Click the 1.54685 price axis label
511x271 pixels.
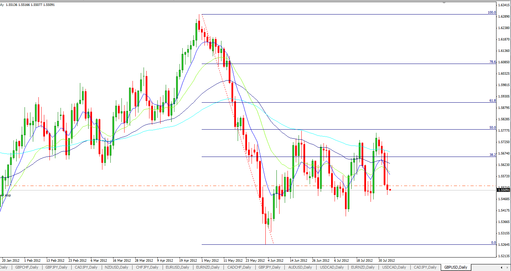pos(504,199)
